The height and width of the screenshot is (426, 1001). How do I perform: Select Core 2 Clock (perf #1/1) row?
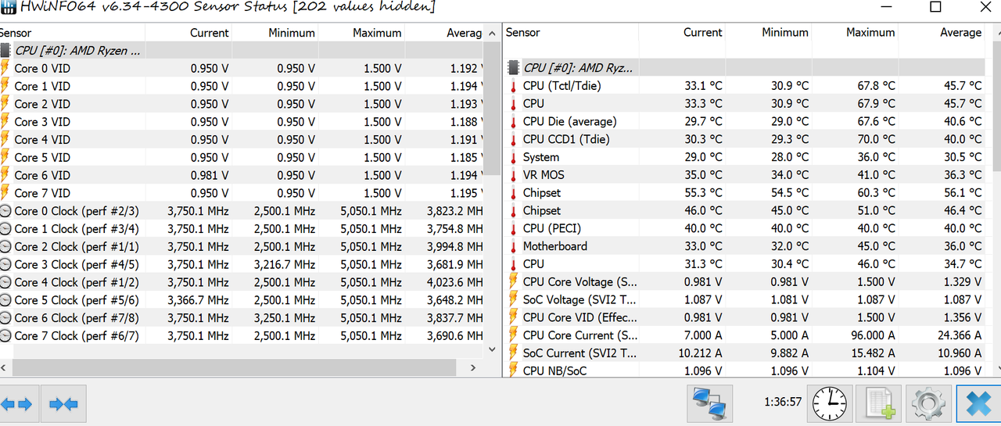(x=241, y=247)
